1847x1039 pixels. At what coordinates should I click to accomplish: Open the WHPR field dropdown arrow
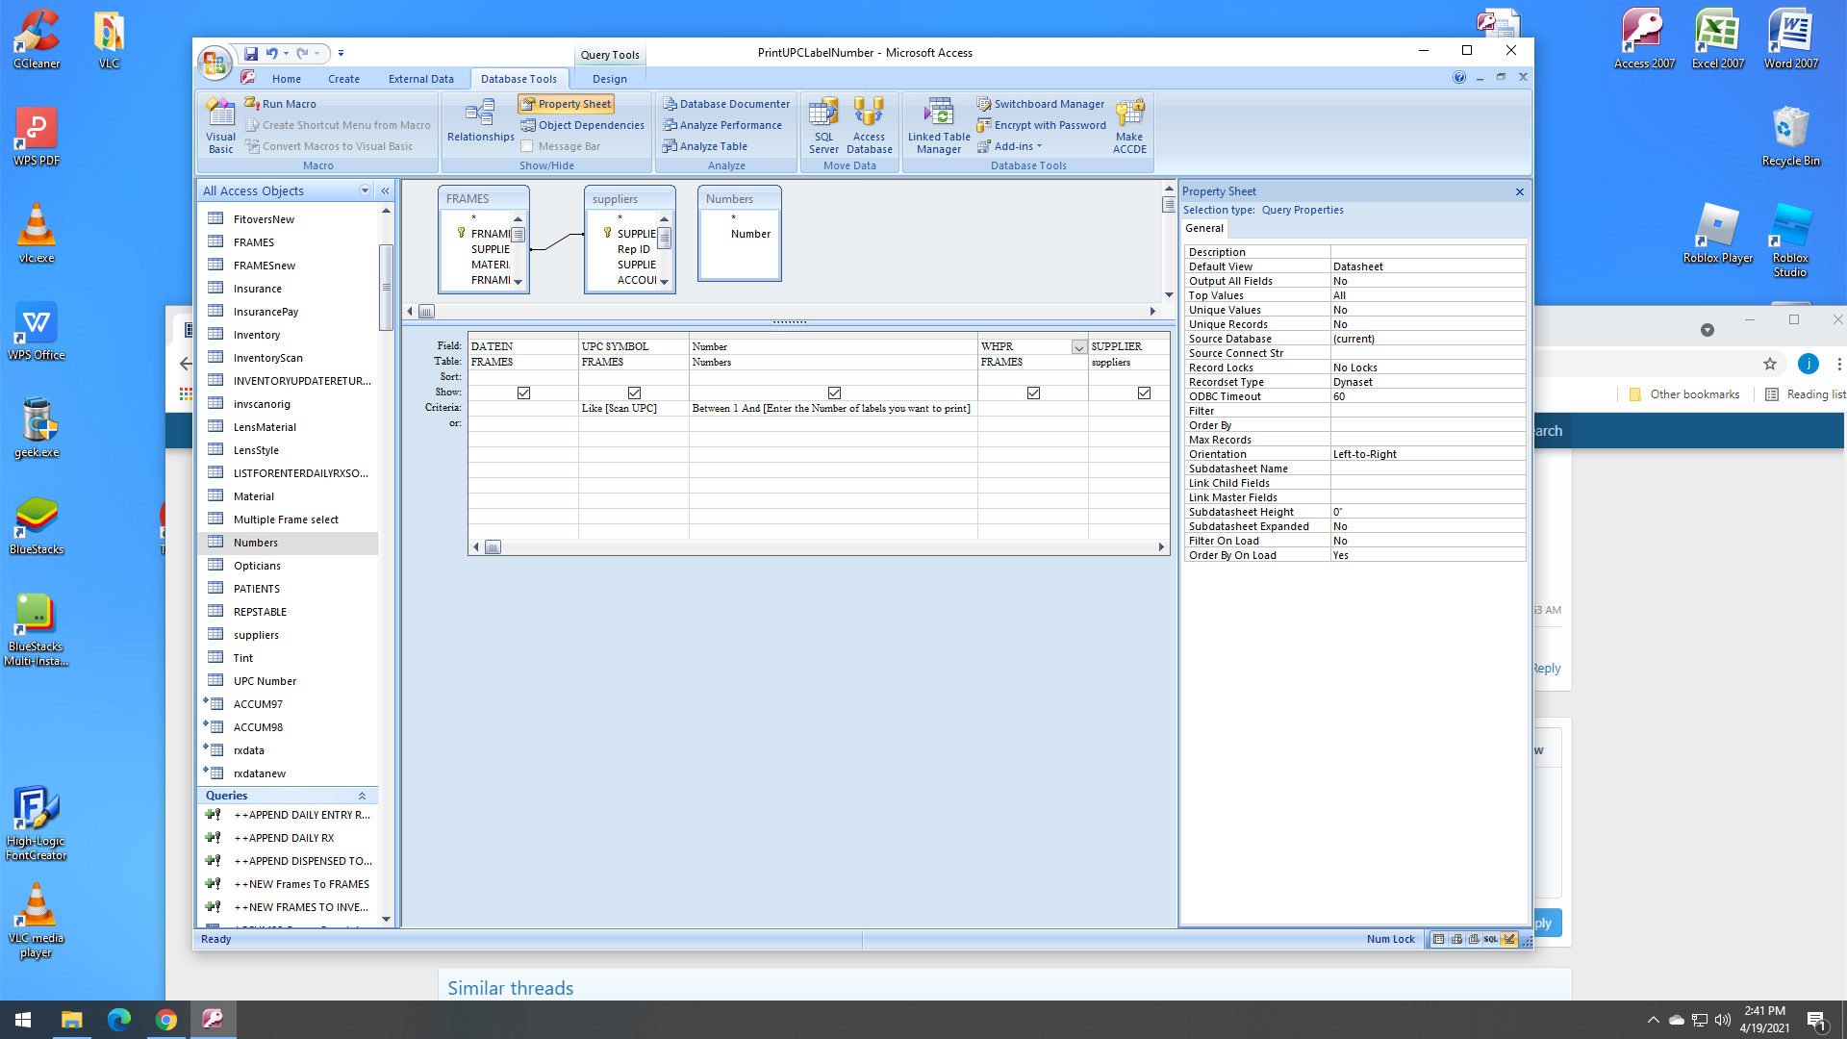[1078, 347]
